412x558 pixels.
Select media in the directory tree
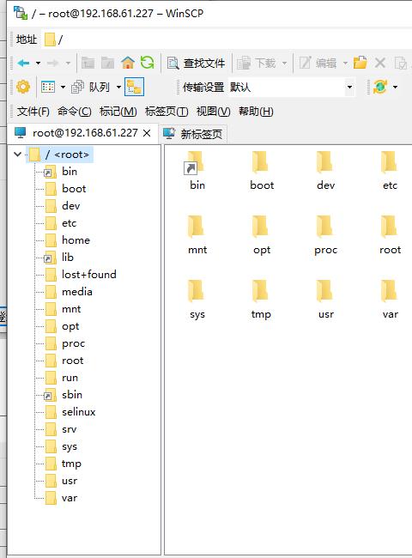77,292
